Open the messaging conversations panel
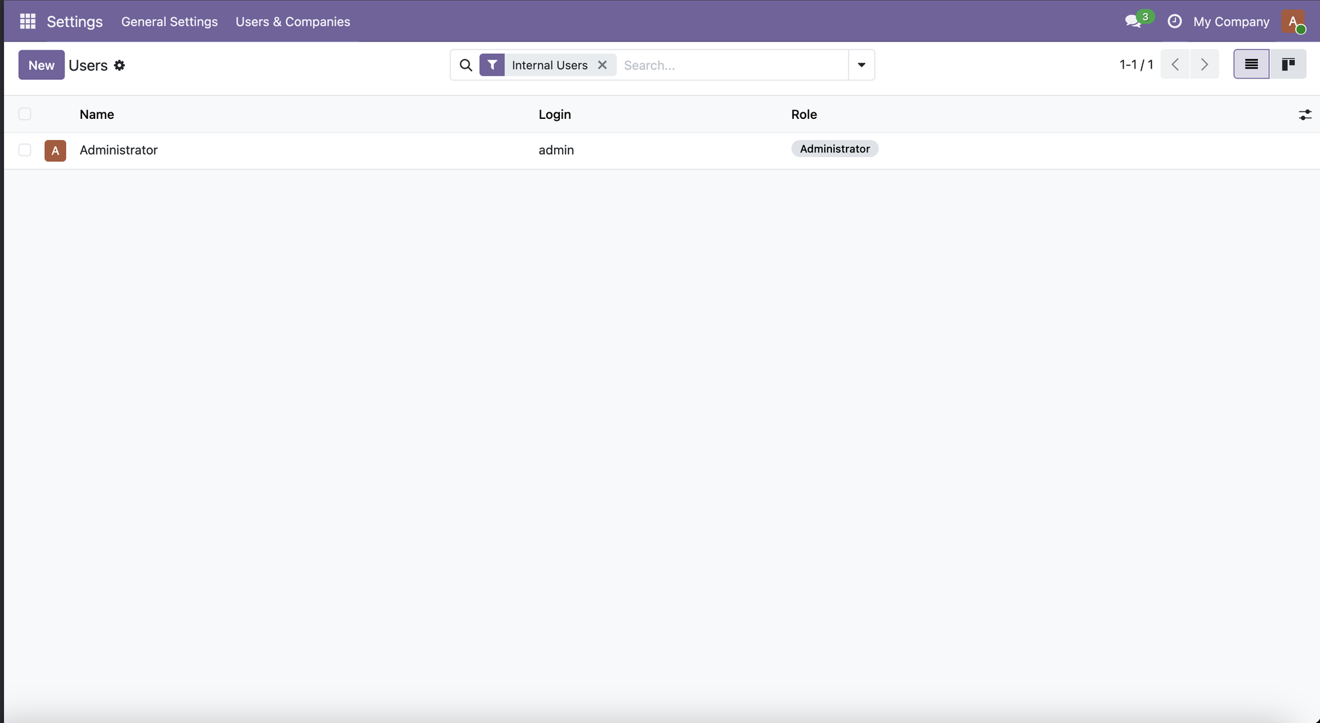 tap(1133, 20)
